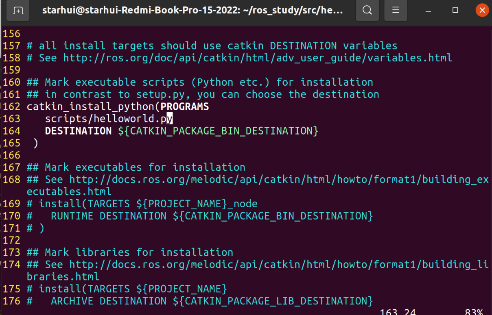Click the building_executables docs URL
Image resolution: width=492 pixels, height=315 pixels.
click(x=279, y=179)
